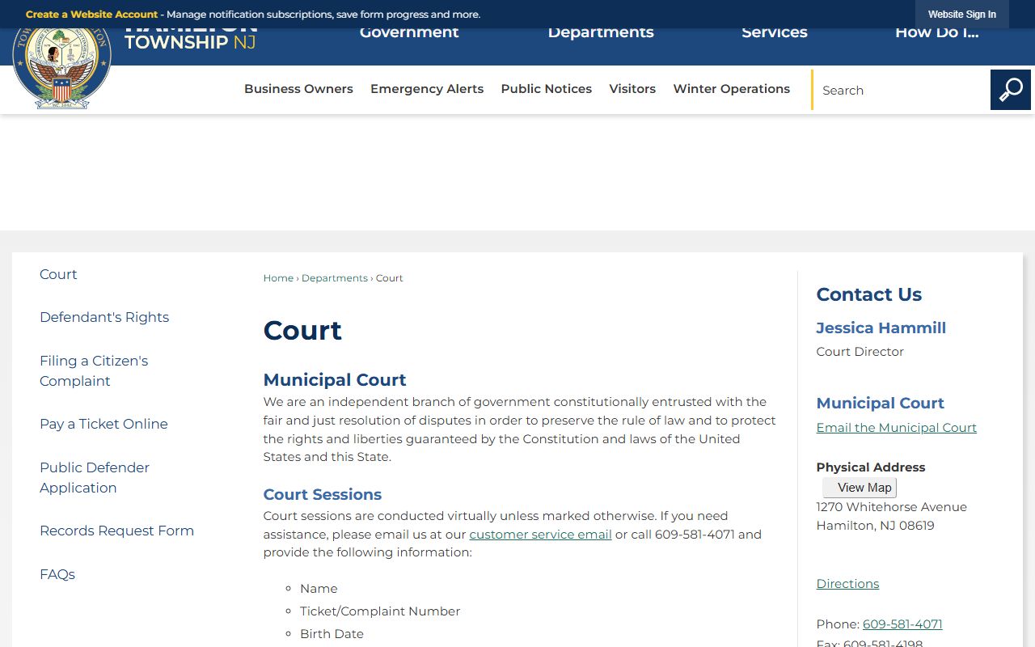Screen dimensions: 1035x647
Task: Open the How Do I... menu
Action: (x=936, y=33)
